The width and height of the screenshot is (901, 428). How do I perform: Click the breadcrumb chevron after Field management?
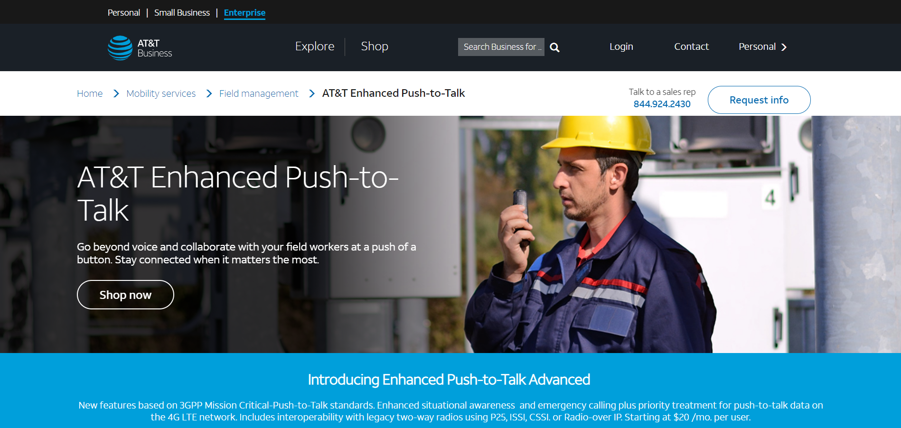pyautogui.click(x=312, y=93)
